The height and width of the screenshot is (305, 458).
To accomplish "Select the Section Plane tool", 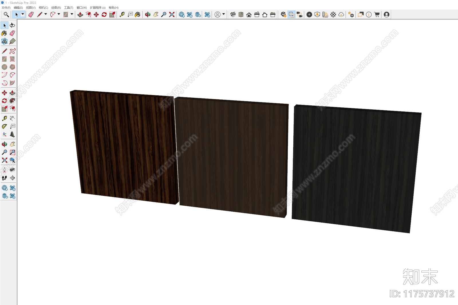I will pyautogui.click(x=12, y=178).
